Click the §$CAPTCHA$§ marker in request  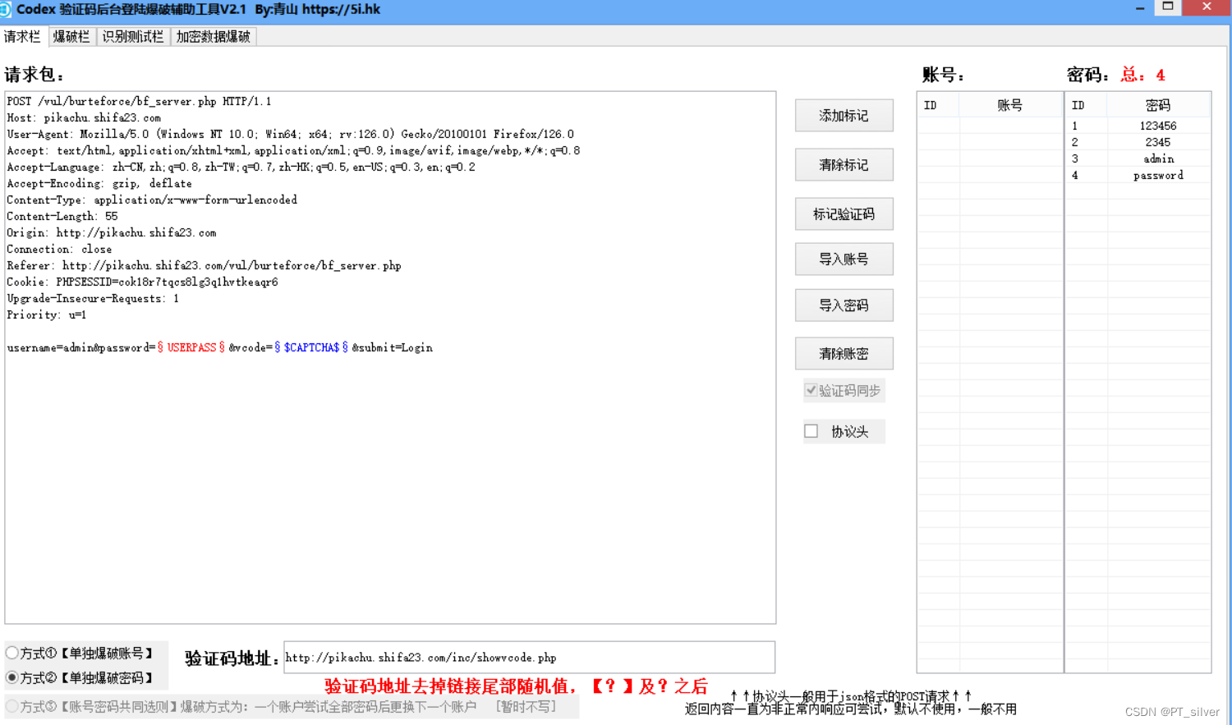311,348
